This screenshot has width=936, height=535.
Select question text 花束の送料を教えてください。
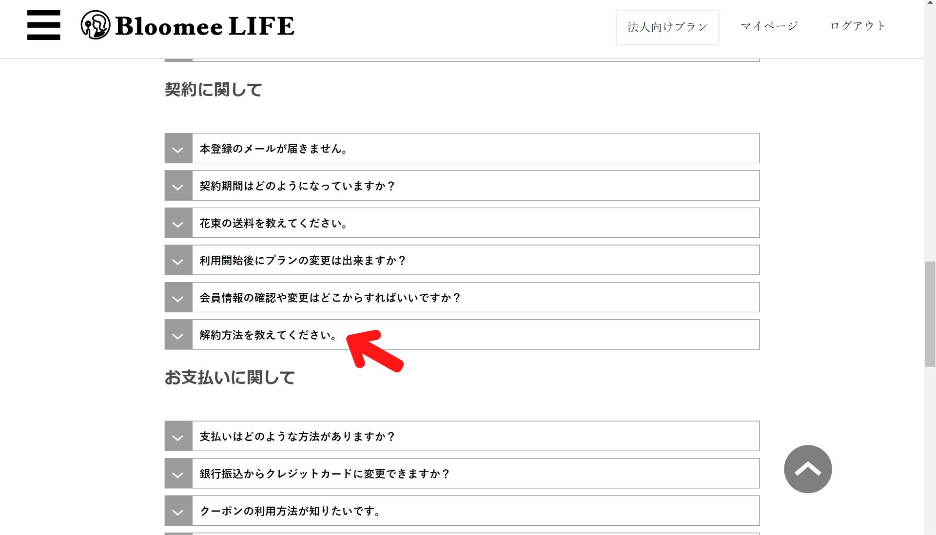point(274,223)
